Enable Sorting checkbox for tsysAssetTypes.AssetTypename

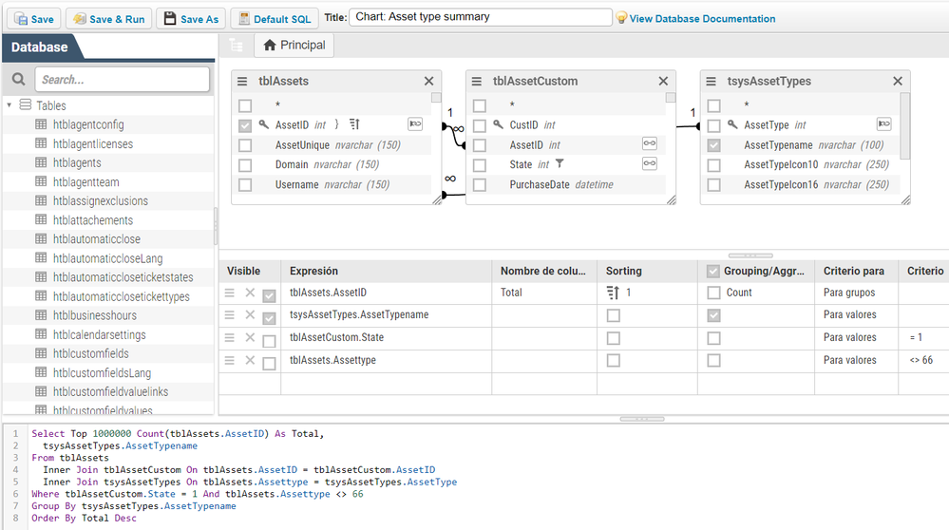(613, 314)
